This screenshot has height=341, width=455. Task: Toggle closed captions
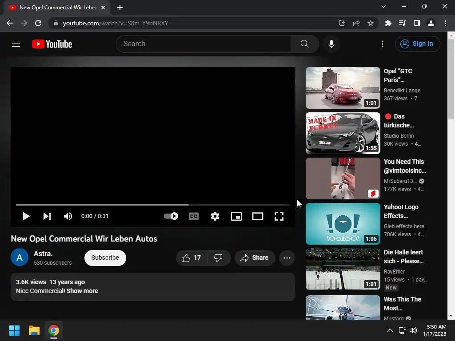coord(194,216)
